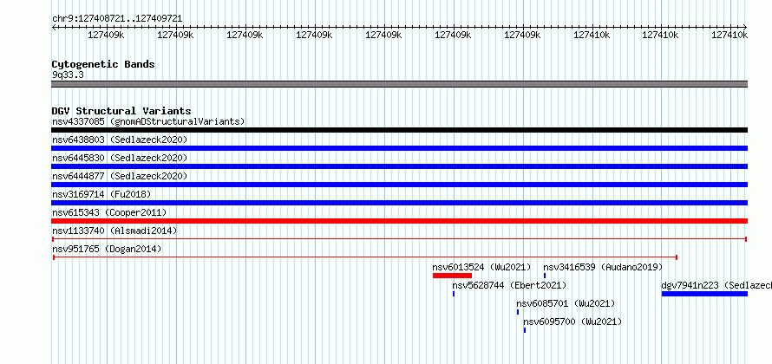This screenshot has height=364, width=772.
Task: Click the small blue mark under nsv3416539
Action: click(x=545, y=276)
